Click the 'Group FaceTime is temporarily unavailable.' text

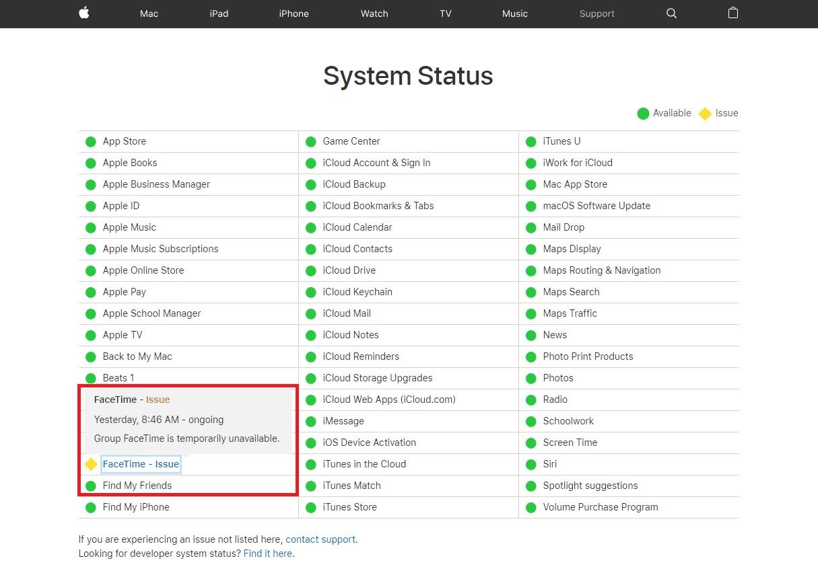[x=186, y=439]
